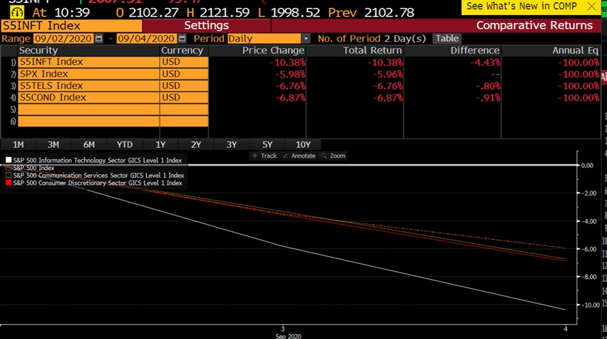Viewport: 607px width, 339px height.
Task: Click -.80% Difference value
Action: (488, 86)
